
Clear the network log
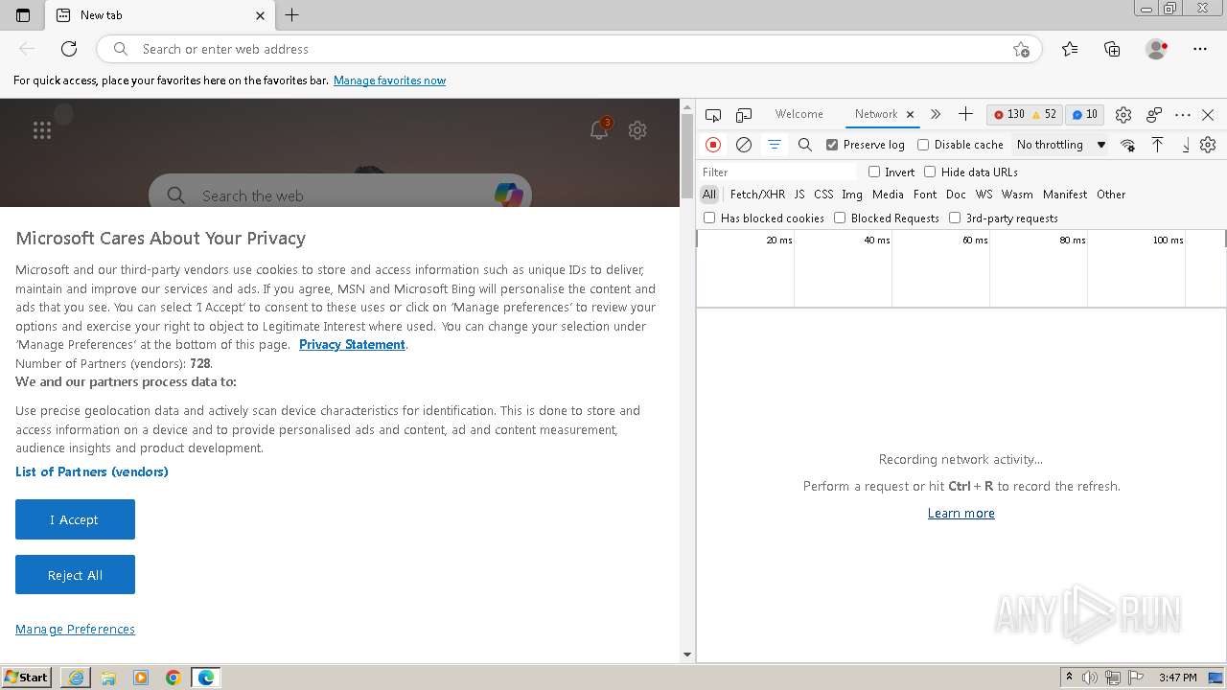tap(744, 145)
